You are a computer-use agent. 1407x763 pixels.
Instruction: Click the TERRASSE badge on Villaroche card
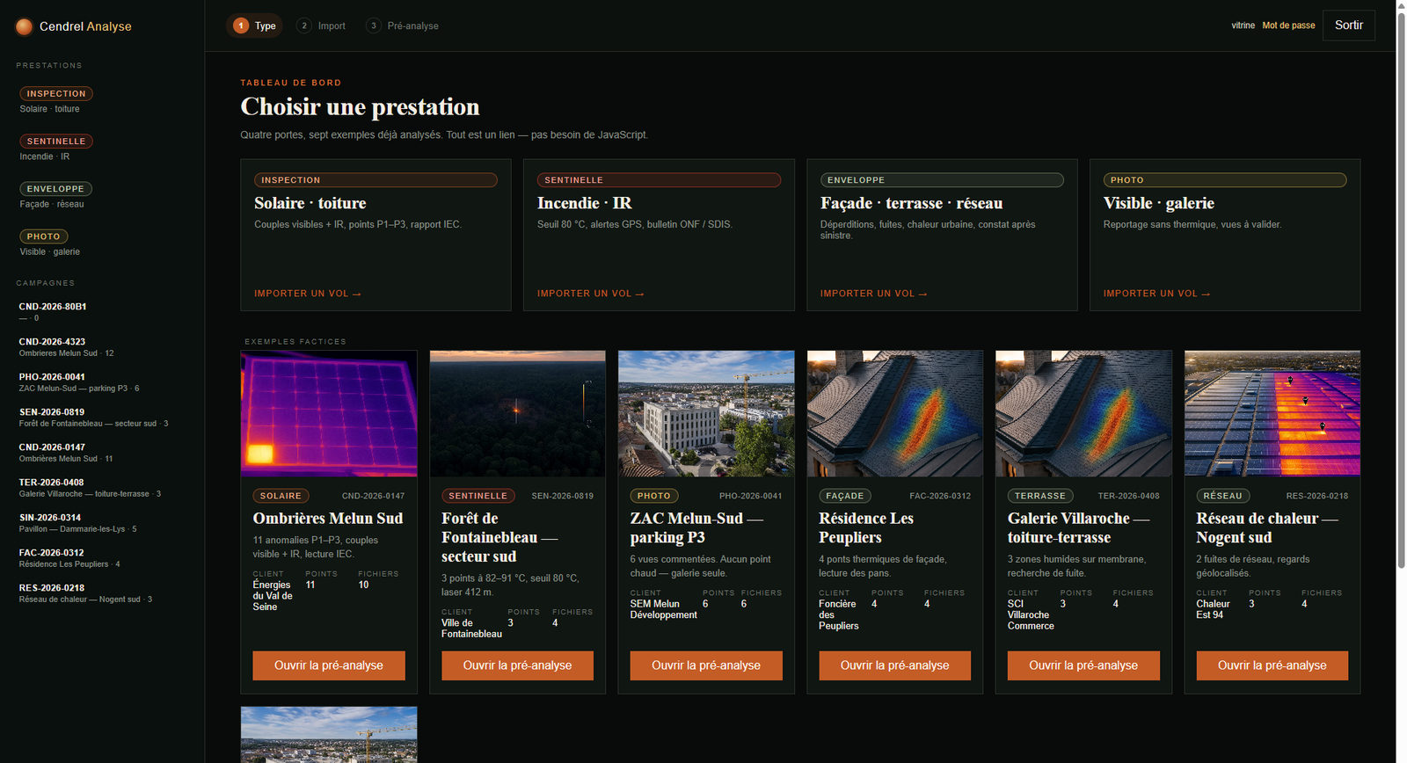tap(1040, 496)
